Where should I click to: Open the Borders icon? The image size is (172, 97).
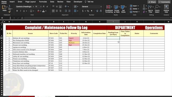pyautogui.click(x=31, y=11)
